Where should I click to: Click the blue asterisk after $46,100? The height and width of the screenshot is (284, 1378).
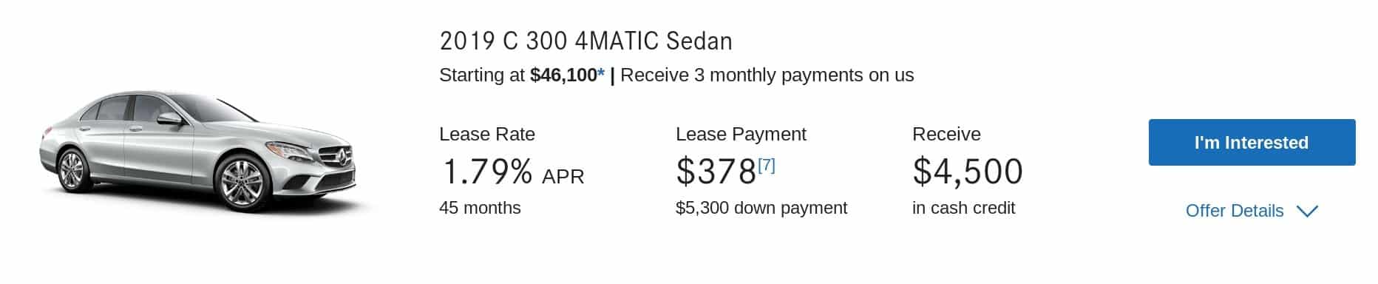[x=601, y=74]
